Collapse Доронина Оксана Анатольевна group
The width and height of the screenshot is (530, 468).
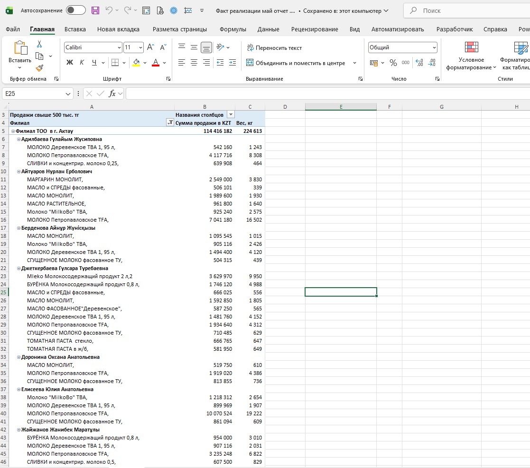coord(19,357)
